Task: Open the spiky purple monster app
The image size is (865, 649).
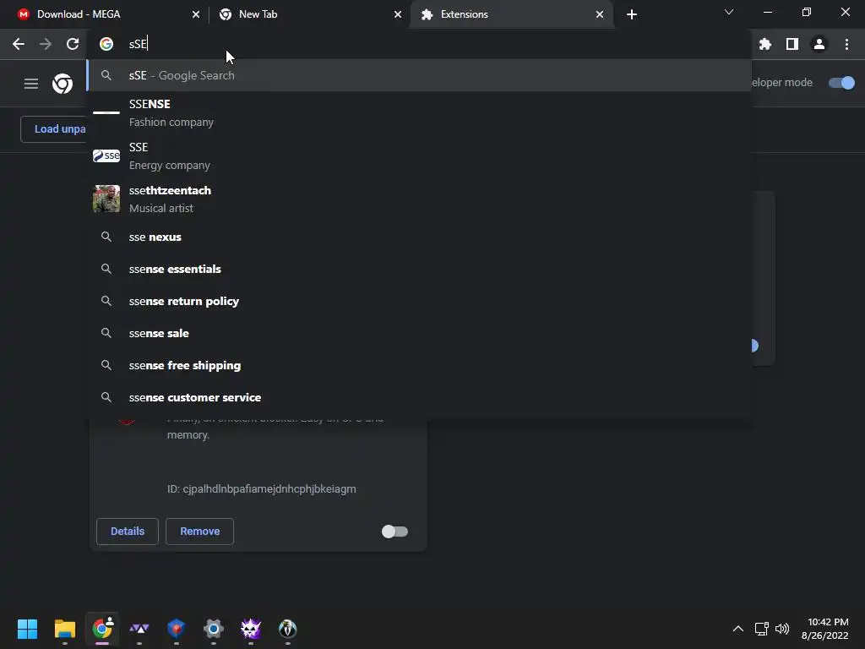Action: (x=250, y=629)
